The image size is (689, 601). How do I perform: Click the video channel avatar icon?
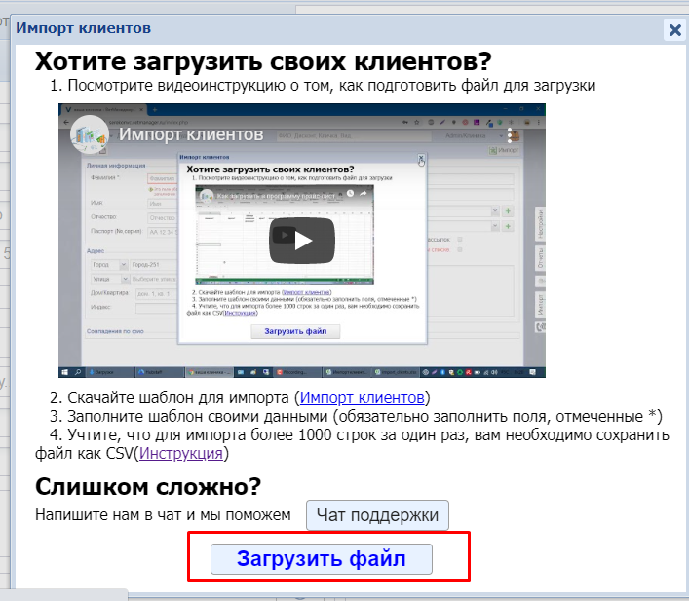tap(90, 134)
